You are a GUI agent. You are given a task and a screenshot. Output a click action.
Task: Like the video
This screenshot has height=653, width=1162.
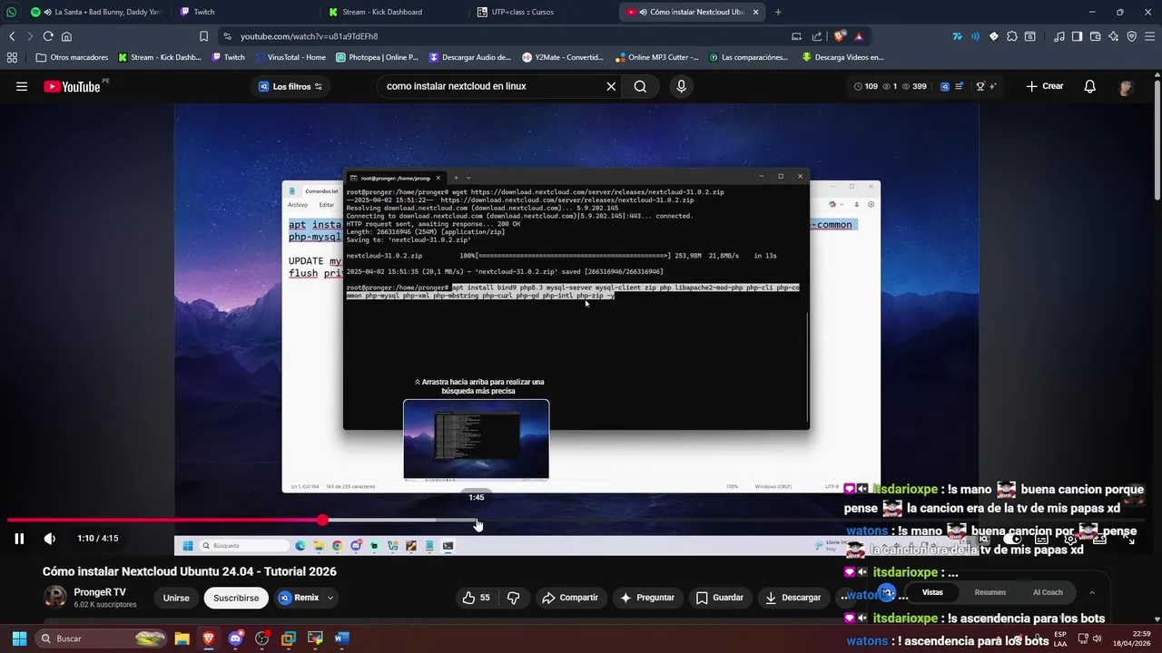point(476,598)
